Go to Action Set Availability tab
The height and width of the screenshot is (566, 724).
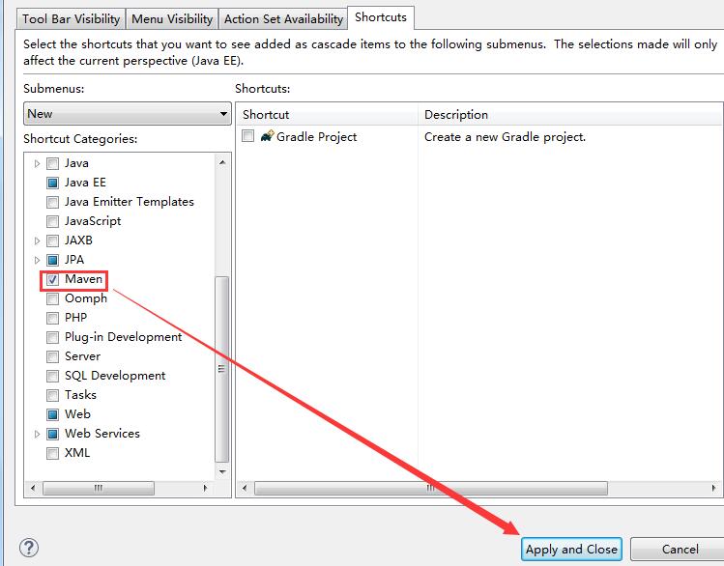point(283,18)
